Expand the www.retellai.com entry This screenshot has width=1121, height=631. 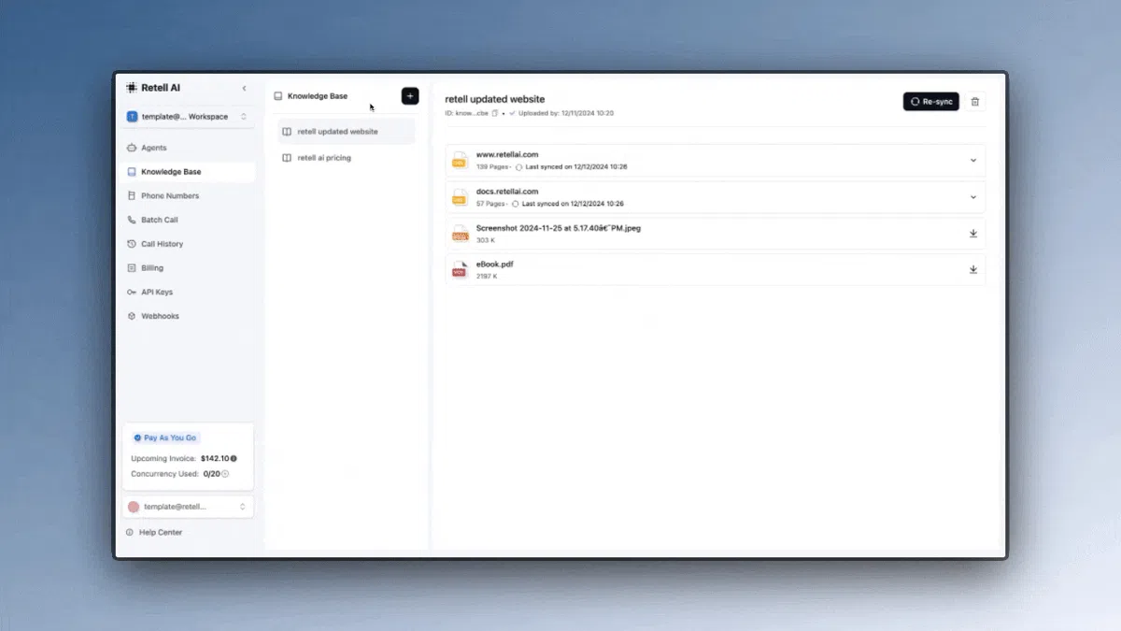(973, 160)
